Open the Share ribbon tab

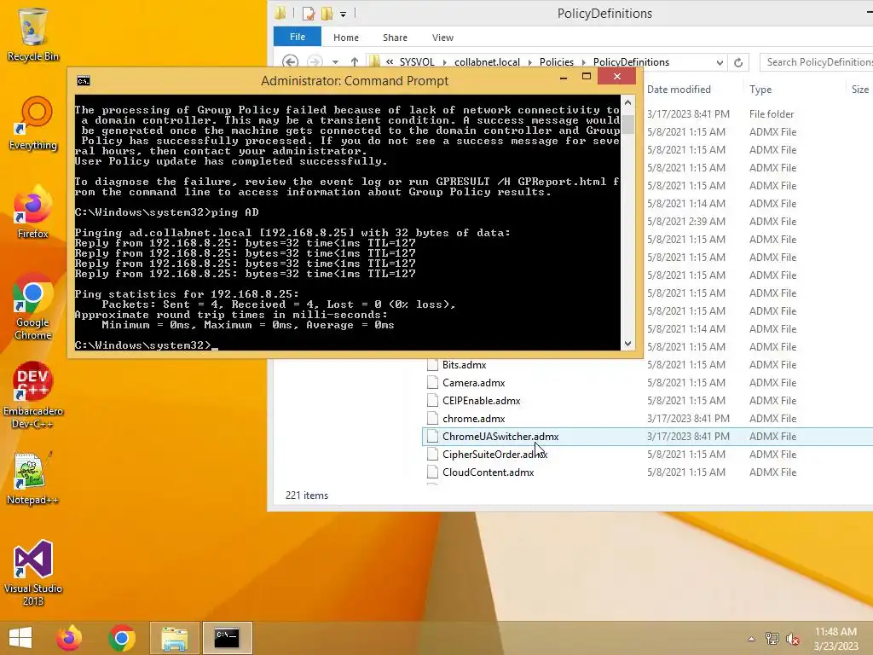[395, 38]
